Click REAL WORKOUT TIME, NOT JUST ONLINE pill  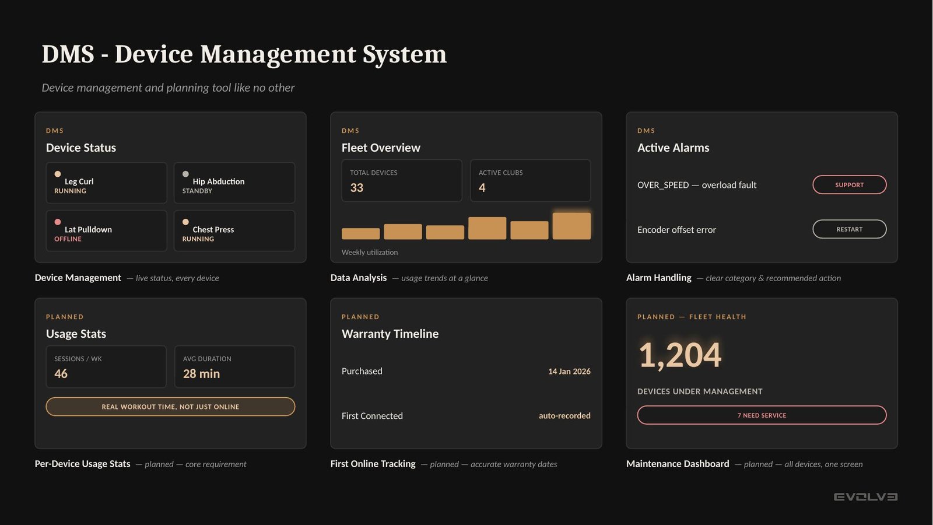point(170,407)
